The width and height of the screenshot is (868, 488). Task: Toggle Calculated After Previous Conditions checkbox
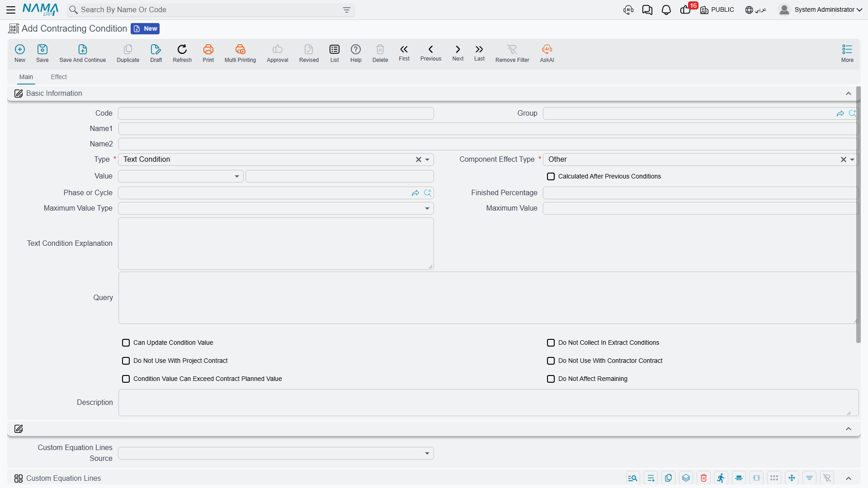click(551, 176)
